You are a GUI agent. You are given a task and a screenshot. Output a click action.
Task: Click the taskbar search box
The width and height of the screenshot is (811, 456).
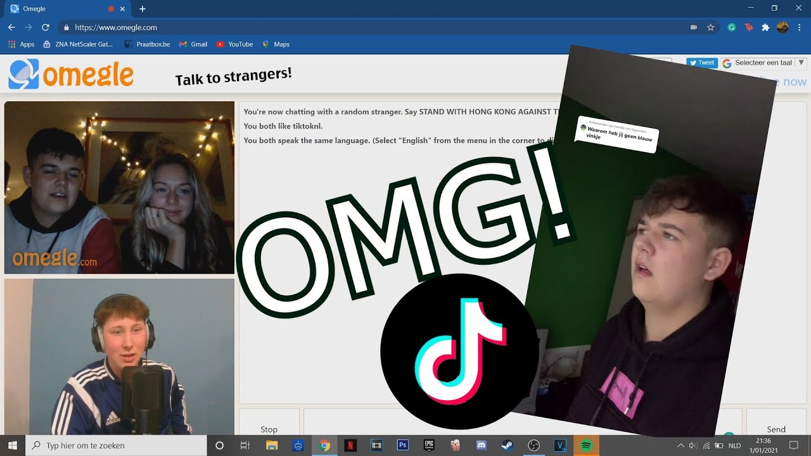point(116,445)
